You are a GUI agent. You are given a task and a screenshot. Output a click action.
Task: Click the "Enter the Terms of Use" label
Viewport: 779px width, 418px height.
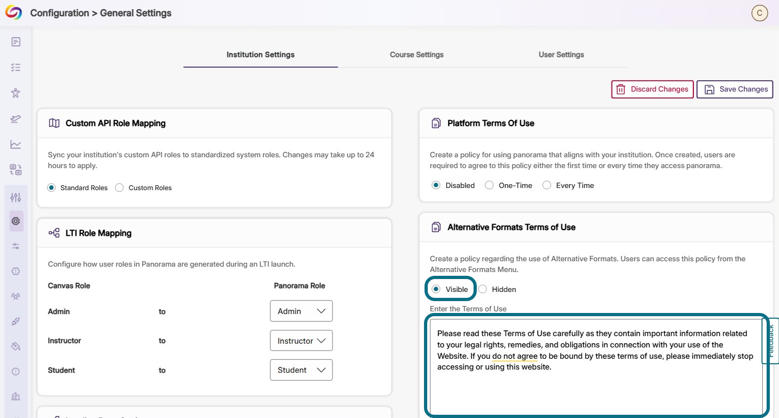(468, 309)
